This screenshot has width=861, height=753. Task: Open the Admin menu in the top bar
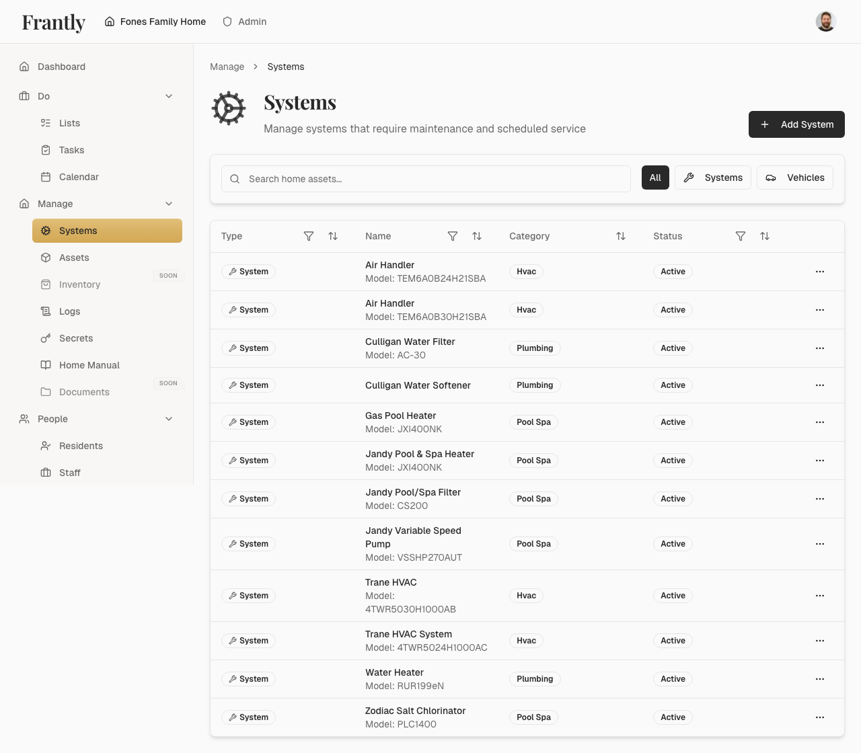244,22
